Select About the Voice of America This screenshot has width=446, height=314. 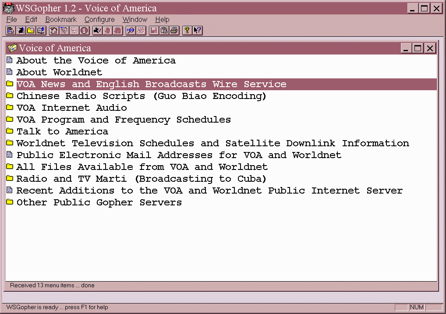(x=96, y=60)
